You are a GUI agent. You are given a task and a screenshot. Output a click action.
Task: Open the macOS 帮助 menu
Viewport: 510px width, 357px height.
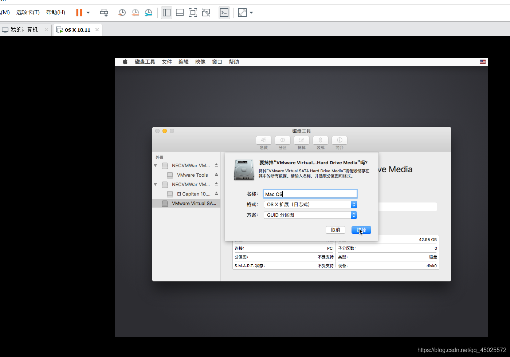point(234,62)
